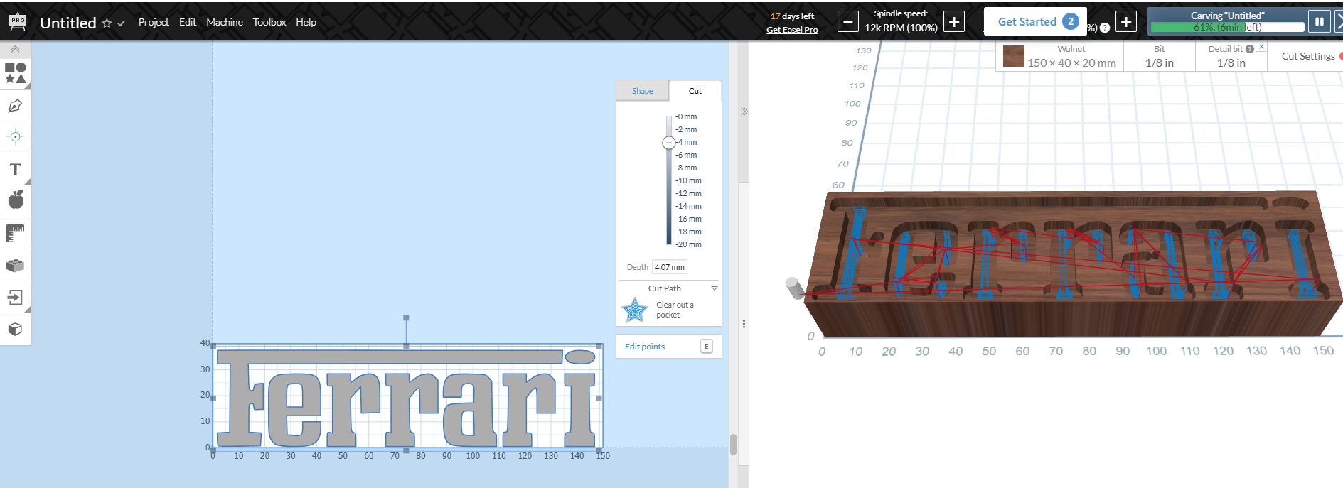Click the top-right resize handle of Ferrari shape
The image size is (1343, 488).
(599, 346)
